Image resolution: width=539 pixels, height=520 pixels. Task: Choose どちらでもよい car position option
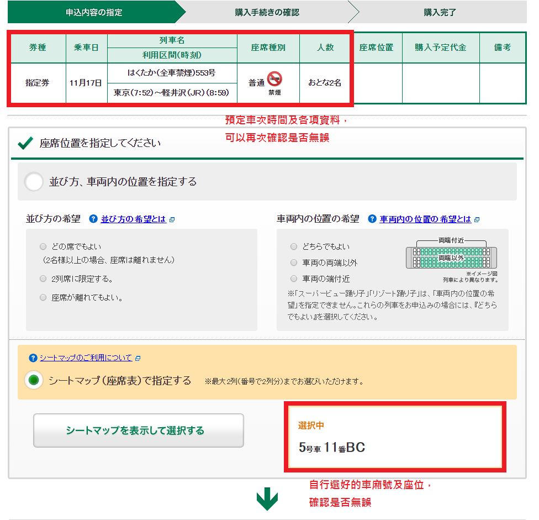[294, 246]
